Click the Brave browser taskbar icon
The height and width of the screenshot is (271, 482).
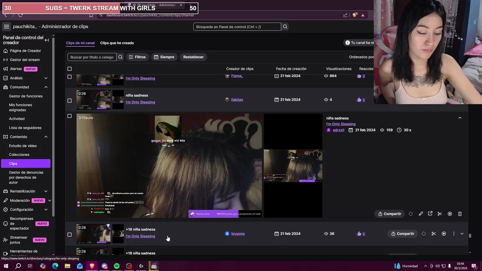tap(92, 266)
